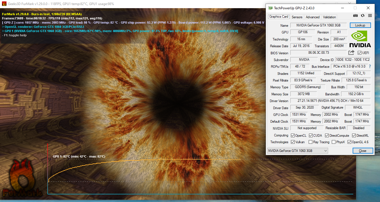Click the FurMark title bar icon
The image size is (380, 202).
(x=4, y=4)
